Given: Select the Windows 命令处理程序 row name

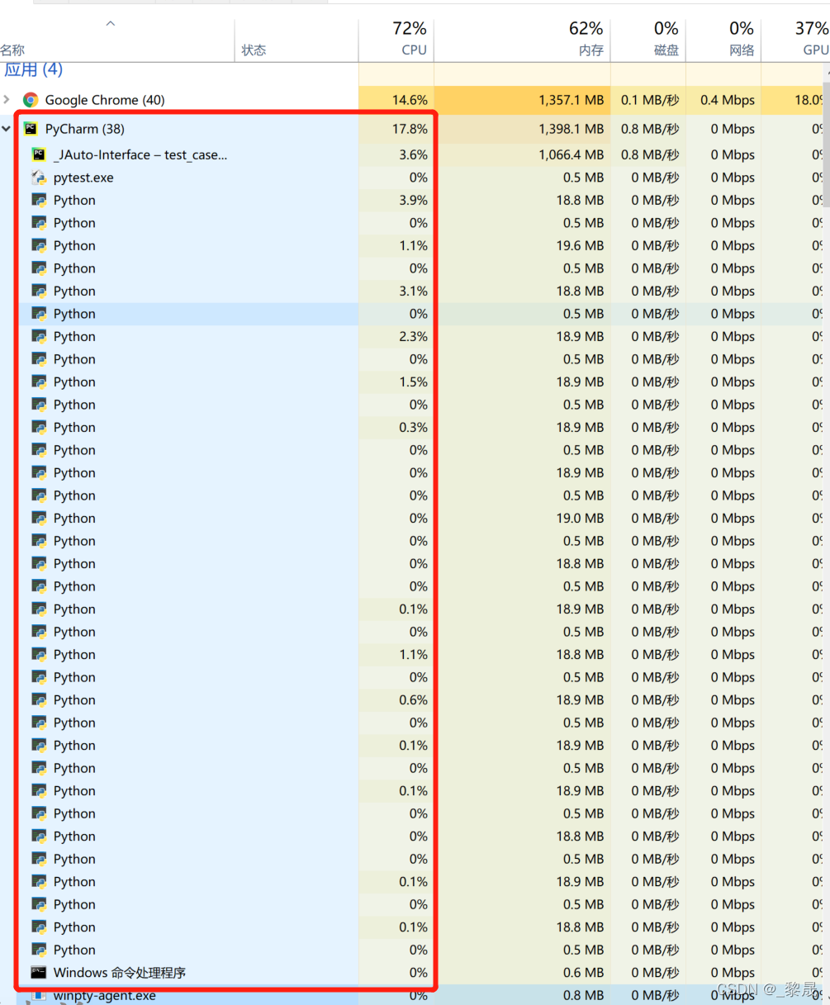Looking at the screenshot, I should coord(120,972).
